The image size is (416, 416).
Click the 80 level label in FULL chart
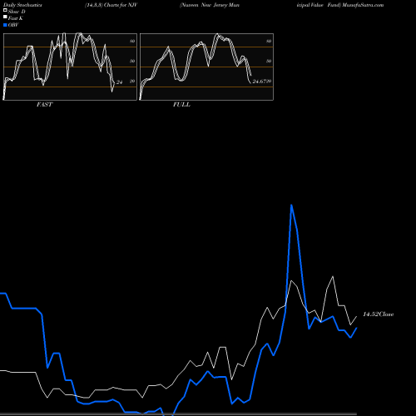pos(269,41)
